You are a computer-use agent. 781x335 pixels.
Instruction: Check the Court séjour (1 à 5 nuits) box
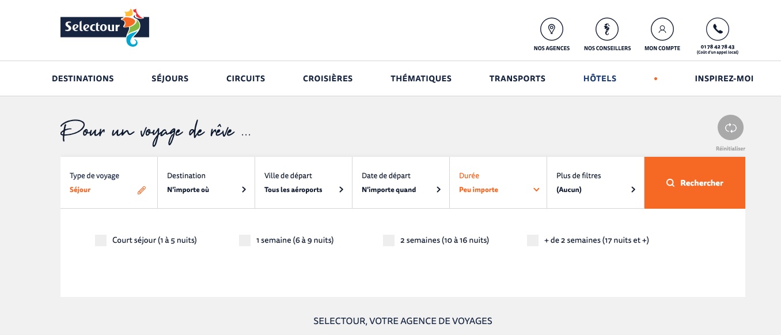[x=101, y=240]
